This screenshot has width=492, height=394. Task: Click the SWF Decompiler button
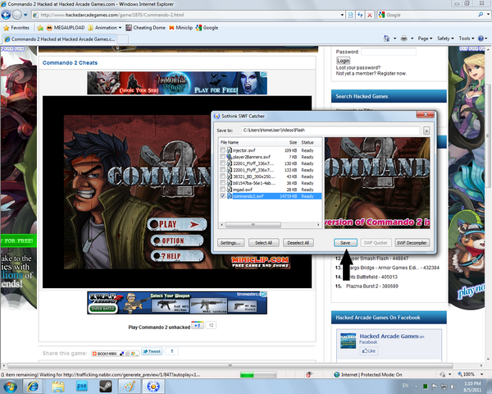click(412, 243)
